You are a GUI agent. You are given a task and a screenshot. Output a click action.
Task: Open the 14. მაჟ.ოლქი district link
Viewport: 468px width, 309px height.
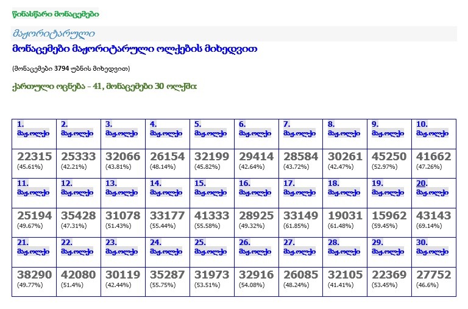pos(166,188)
